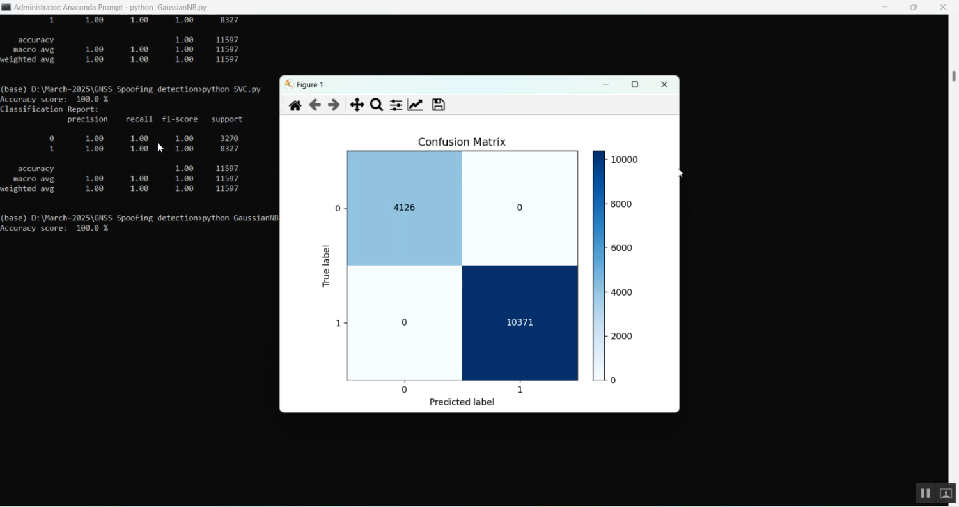959x507 pixels.
Task: Click the "Predicted label" axis label
Action: click(462, 402)
